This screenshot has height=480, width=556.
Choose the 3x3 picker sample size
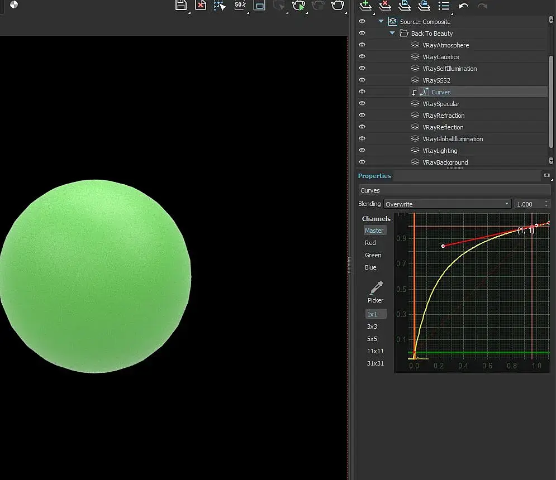(x=372, y=327)
